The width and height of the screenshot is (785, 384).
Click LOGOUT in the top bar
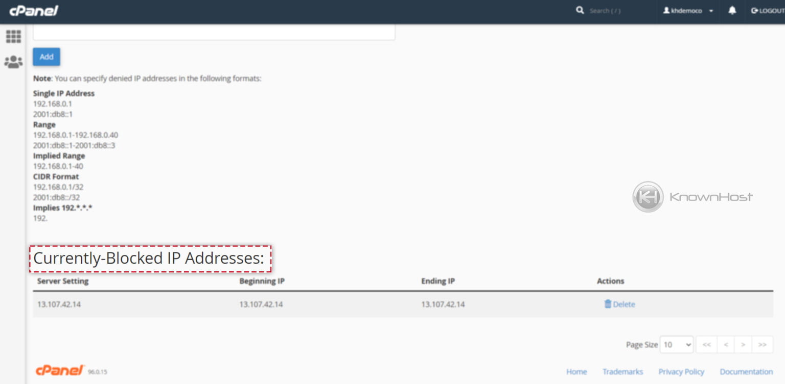768,10
